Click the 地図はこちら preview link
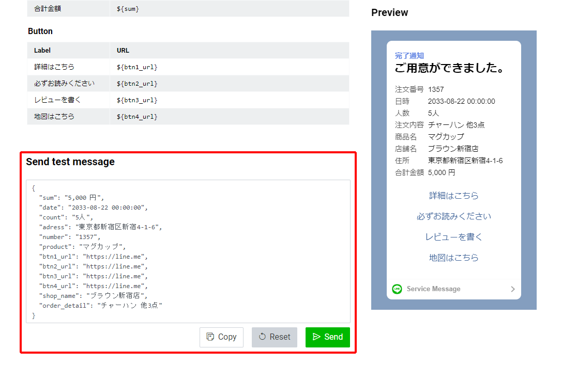Viewport: 562px width, 365px height. (x=453, y=258)
